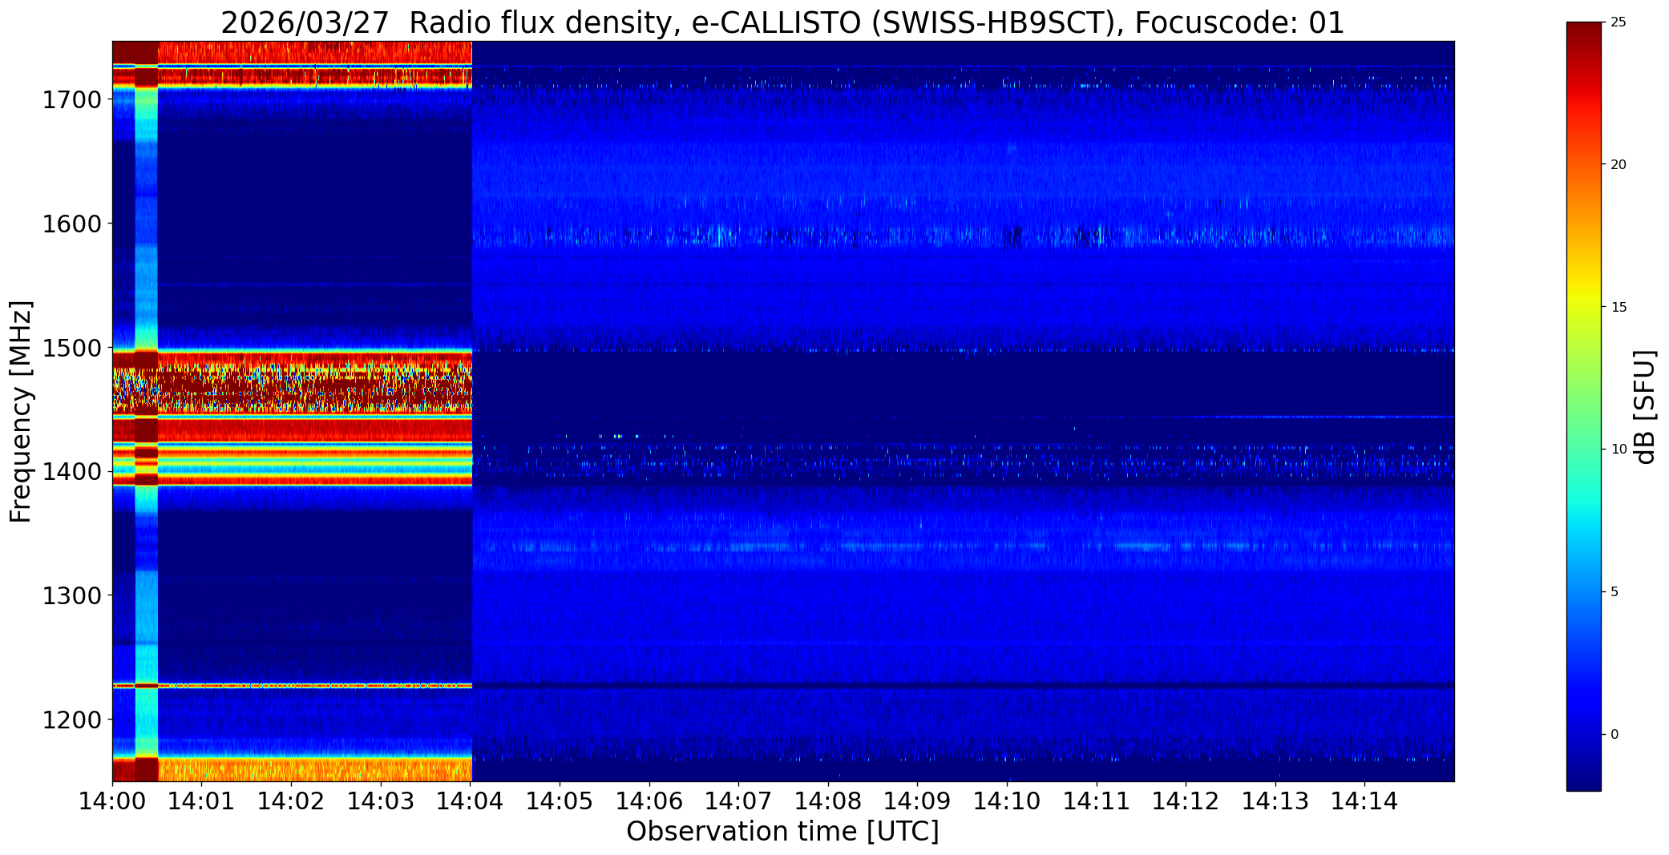The width and height of the screenshot is (1669, 855).
Task: Click the plot title text at top
Action: 782,22
